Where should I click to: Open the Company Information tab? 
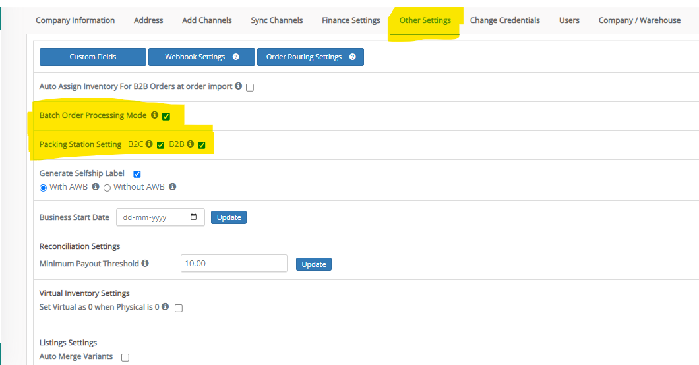(75, 20)
